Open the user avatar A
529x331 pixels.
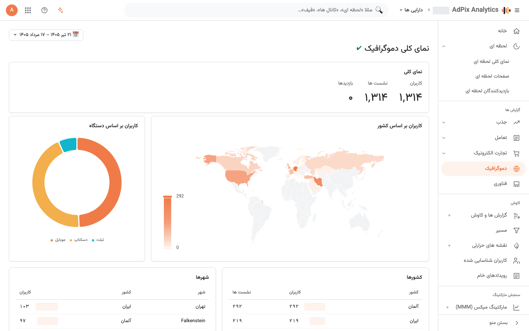tap(12, 10)
